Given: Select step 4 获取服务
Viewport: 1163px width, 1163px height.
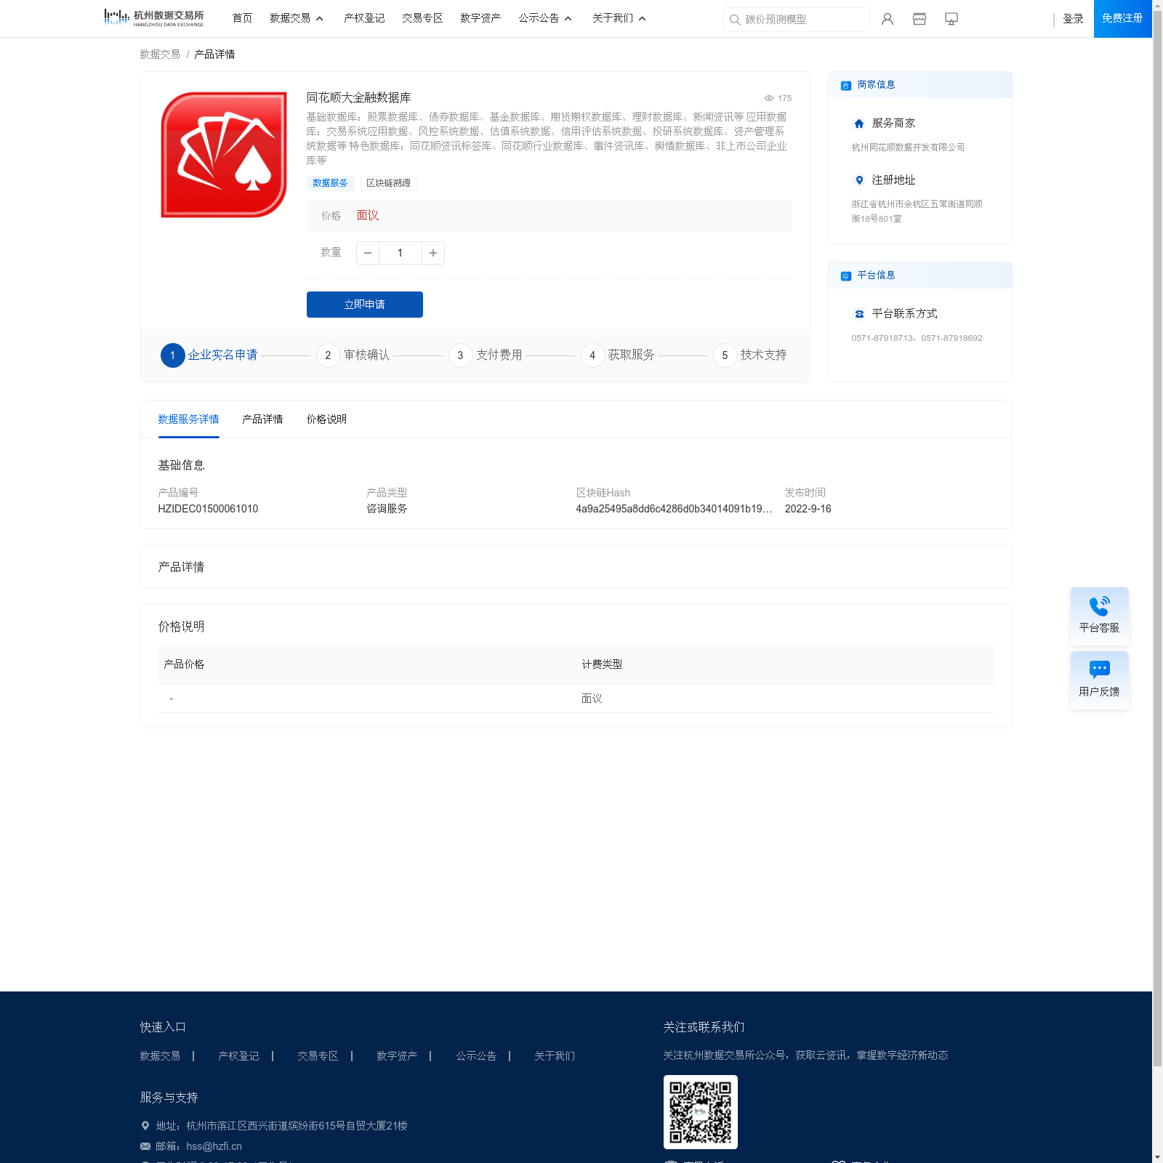Looking at the screenshot, I should tap(618, 355).
